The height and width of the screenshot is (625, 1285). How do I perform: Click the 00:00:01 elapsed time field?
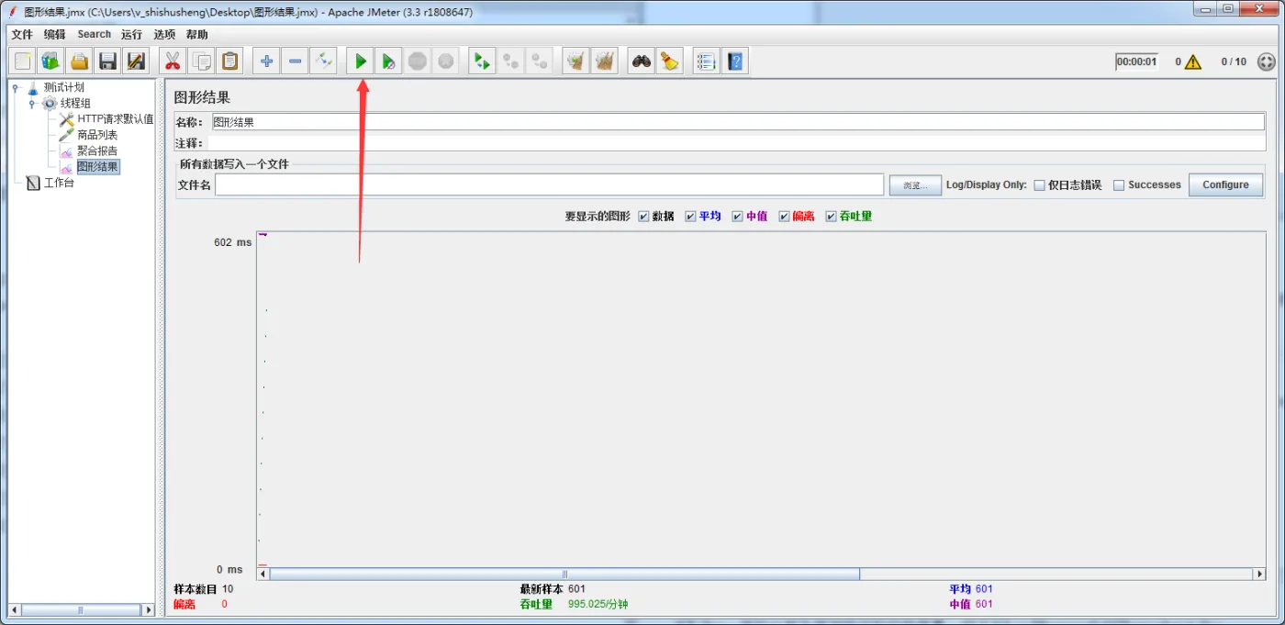(x=1136, y=61)
